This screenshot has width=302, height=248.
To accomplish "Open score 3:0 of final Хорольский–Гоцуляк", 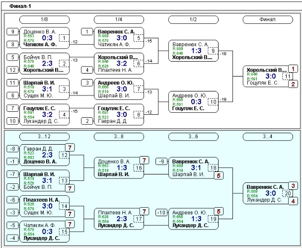I will [x=271, y=77].
